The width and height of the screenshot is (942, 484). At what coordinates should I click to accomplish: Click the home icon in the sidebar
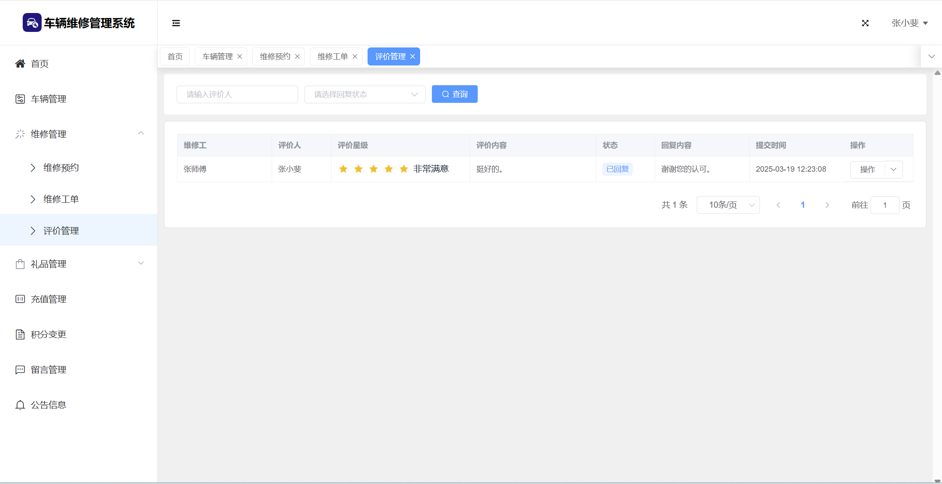click(20, 64)
